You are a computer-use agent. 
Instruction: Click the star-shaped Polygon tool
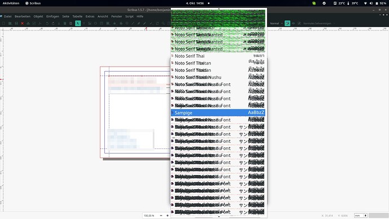pyautogui.click(x=114, y=23)
